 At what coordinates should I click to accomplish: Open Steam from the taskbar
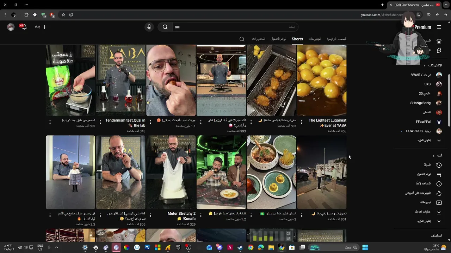[240, 247]
